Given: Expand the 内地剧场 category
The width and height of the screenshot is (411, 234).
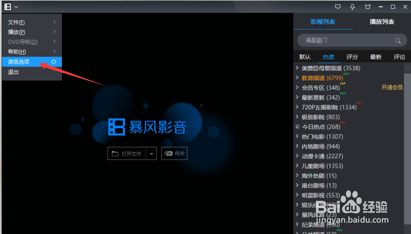Looking at the screenshot, I should point(297,146).
